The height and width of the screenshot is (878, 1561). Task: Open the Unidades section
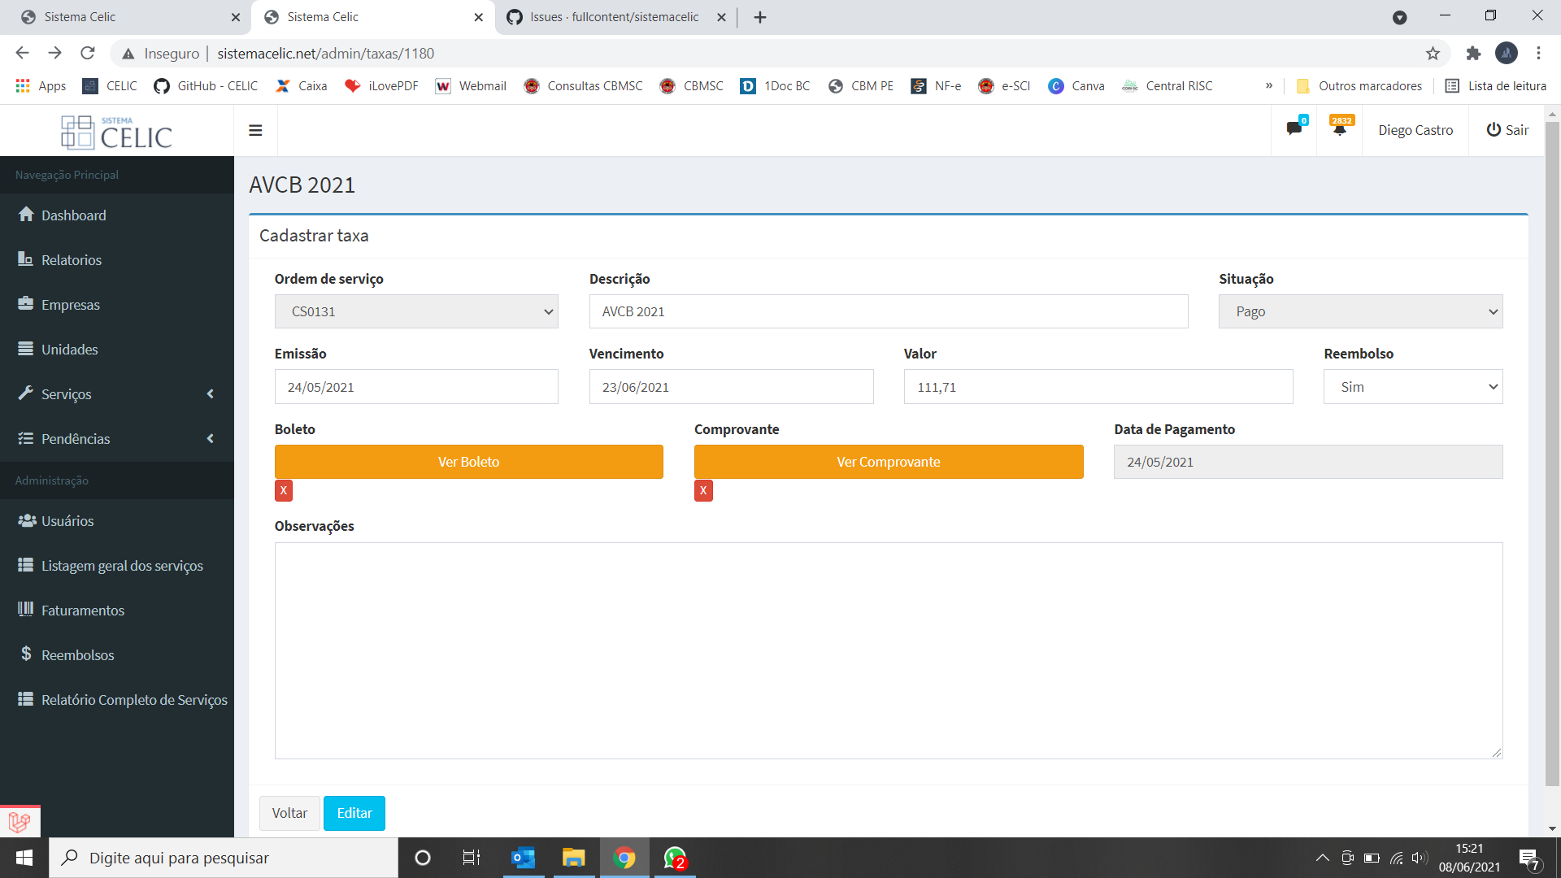click(68, 349)
